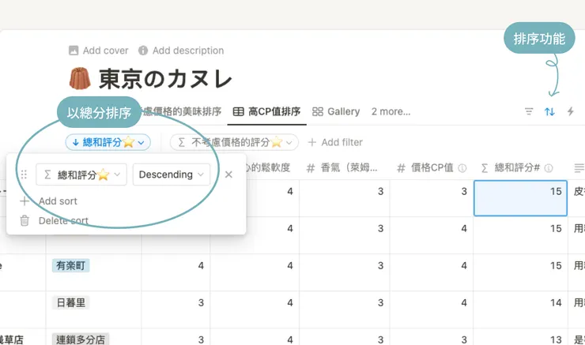The height and width of the screenshot is (345, 585).
Task: Click the 價格CP值 column header
Action: point(432,168)
